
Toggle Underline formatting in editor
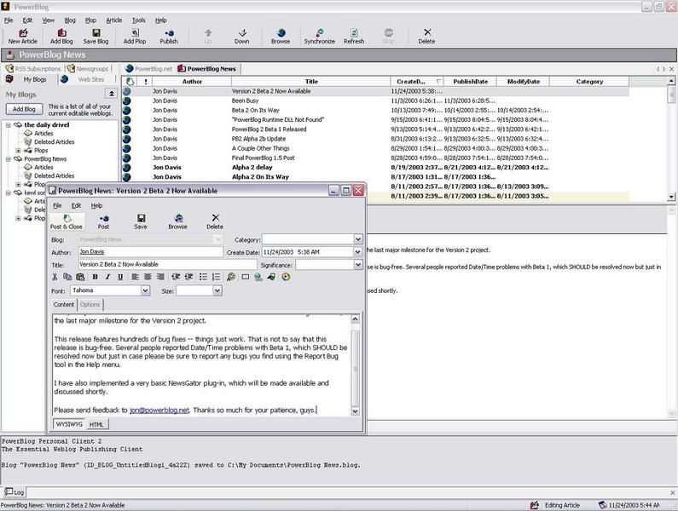click(120, 277)
